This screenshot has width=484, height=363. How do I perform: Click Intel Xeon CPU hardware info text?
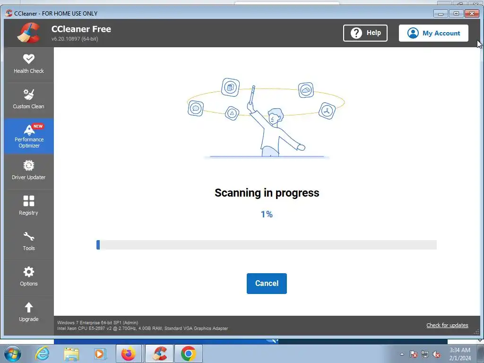143,328
